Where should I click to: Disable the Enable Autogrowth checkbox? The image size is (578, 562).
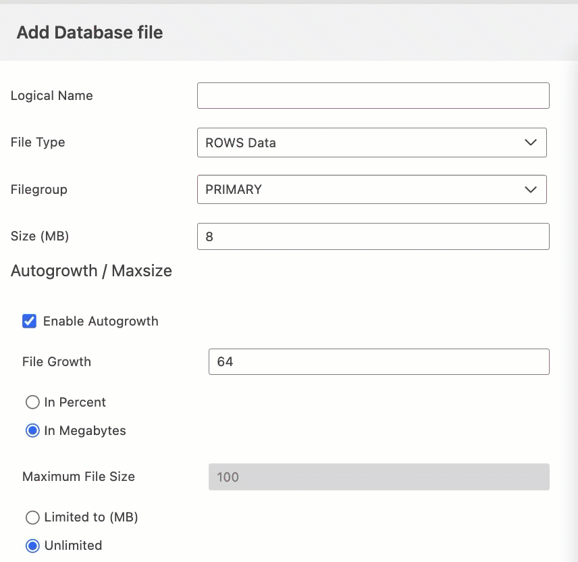[x=30, y=322]
